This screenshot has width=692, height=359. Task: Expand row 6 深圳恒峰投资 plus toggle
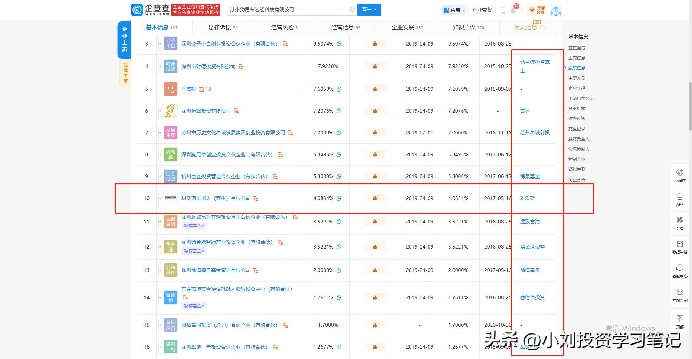point(160,111)
